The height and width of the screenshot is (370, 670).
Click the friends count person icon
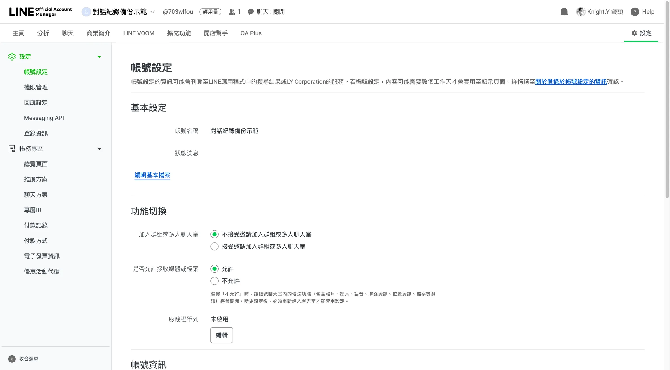(x=232, y=12)
